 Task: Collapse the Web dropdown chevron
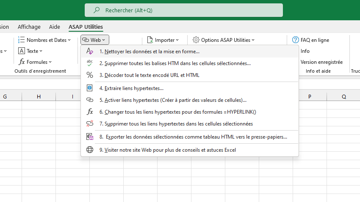click(103, 40)
